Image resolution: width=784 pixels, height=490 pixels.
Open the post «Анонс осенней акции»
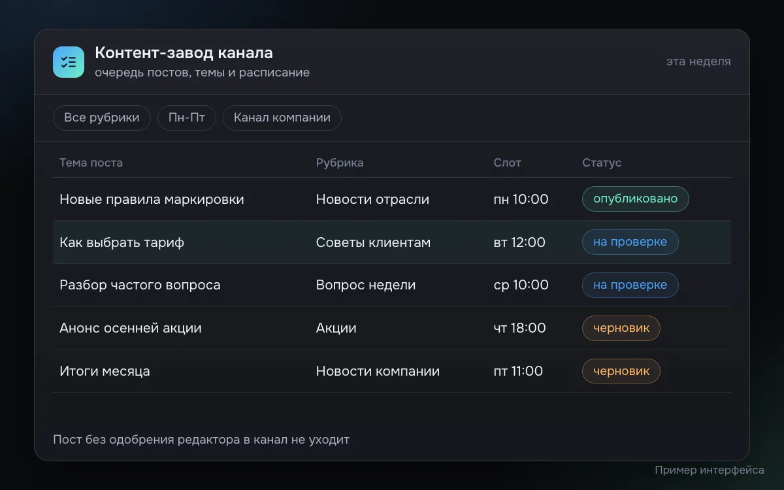131,329
